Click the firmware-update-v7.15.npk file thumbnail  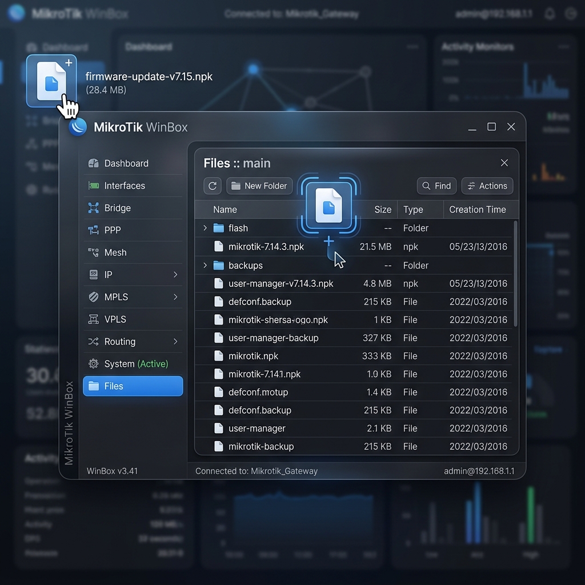tap(51, 81)
